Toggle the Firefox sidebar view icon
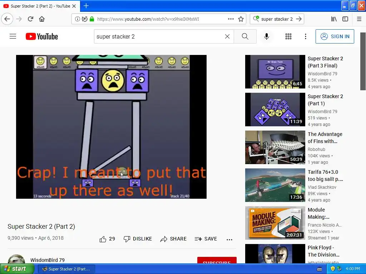 coord(345,19)
